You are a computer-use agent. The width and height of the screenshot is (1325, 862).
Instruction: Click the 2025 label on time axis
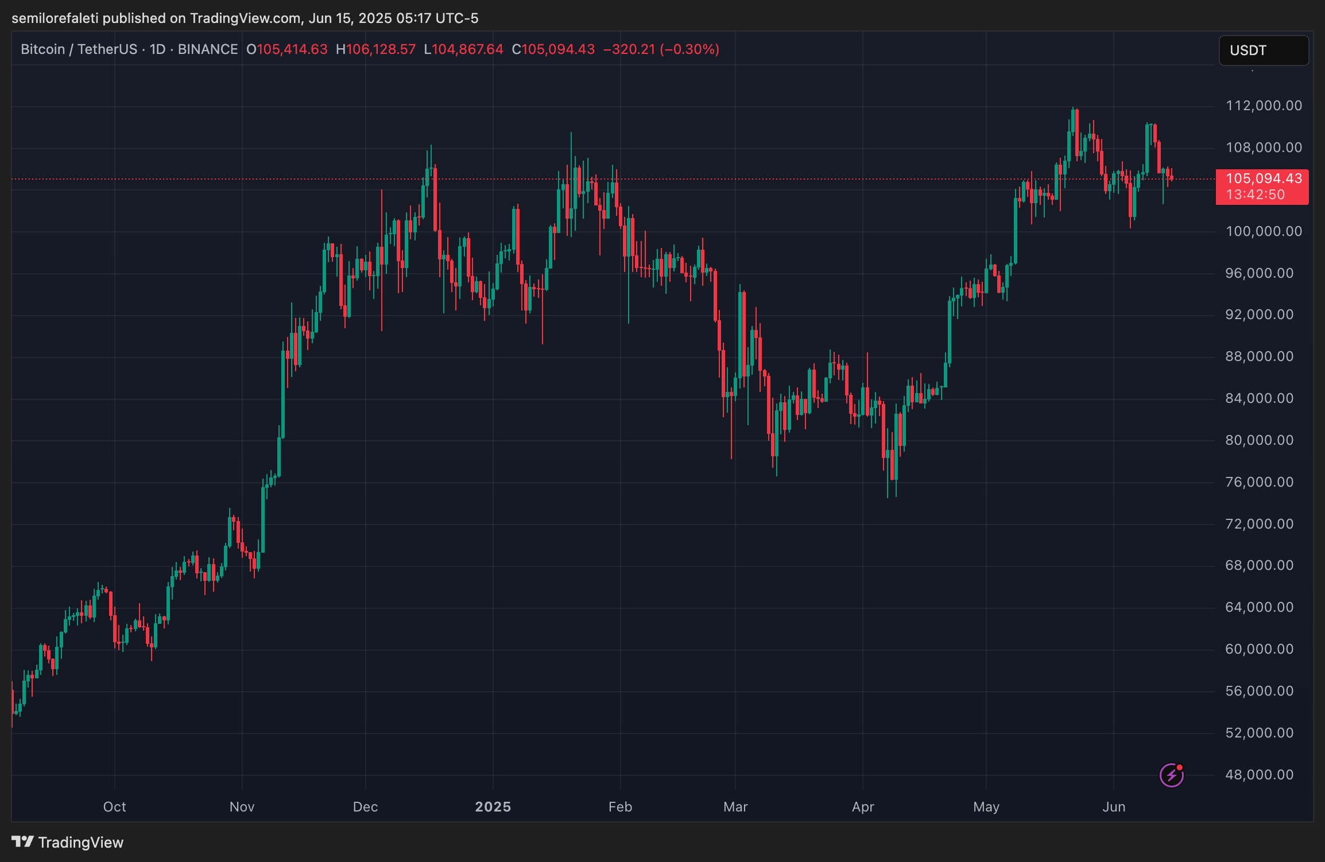493,806
